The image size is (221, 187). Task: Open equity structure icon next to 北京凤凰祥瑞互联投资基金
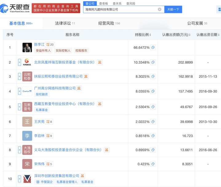pyautogui.click(x=100, y=62)
